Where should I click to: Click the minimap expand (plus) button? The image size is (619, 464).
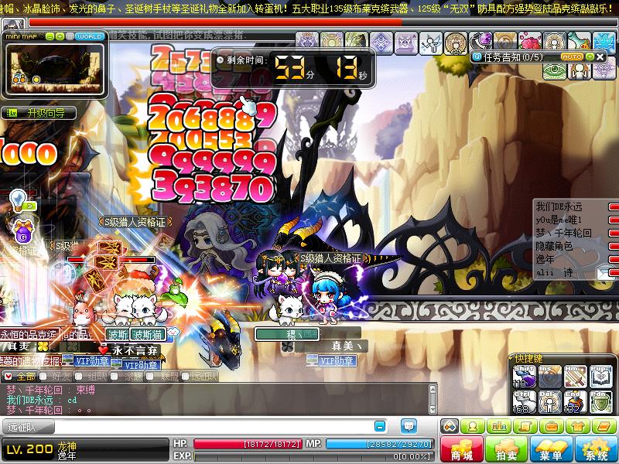pyautogui.click(x=60, y=36)
